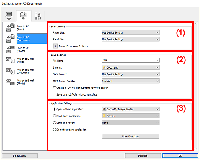200x160 pixels.
Task: Click the Save to PC (Photo) icon
Action: coord(10,49)
